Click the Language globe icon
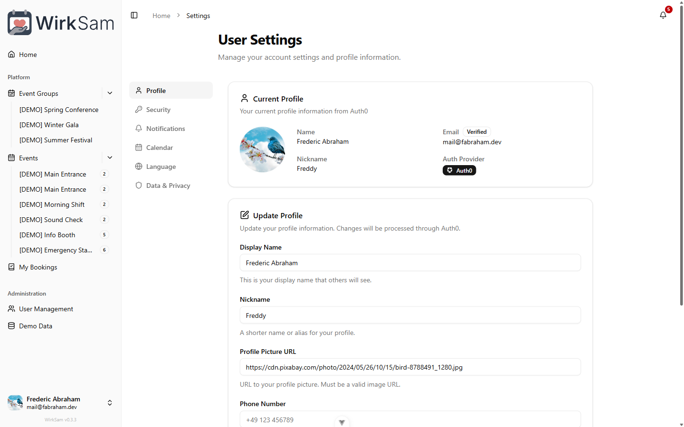Screen dimensions: 684x427 click(139, 167)
